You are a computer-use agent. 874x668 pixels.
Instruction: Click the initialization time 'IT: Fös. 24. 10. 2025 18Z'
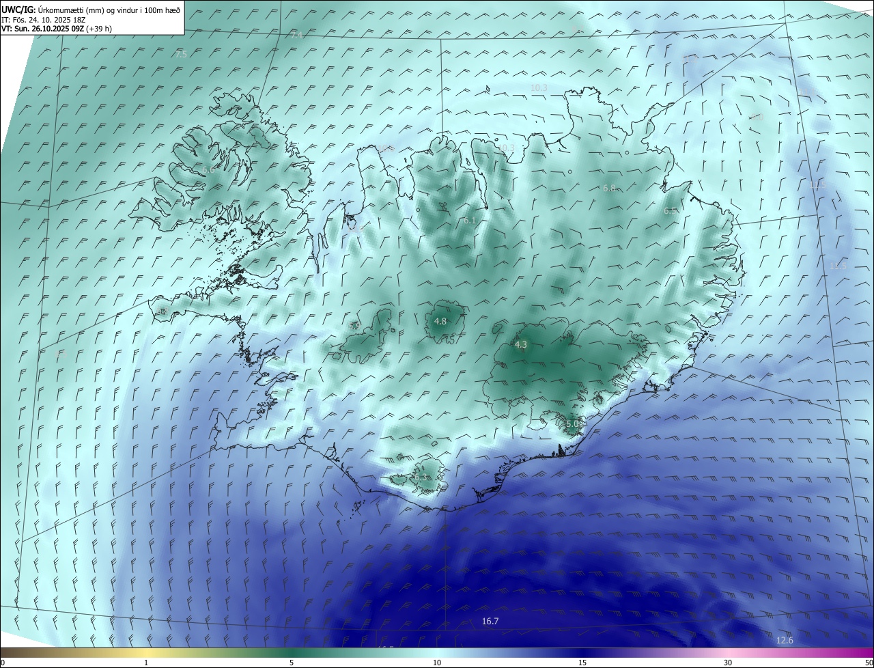(44, 19)
